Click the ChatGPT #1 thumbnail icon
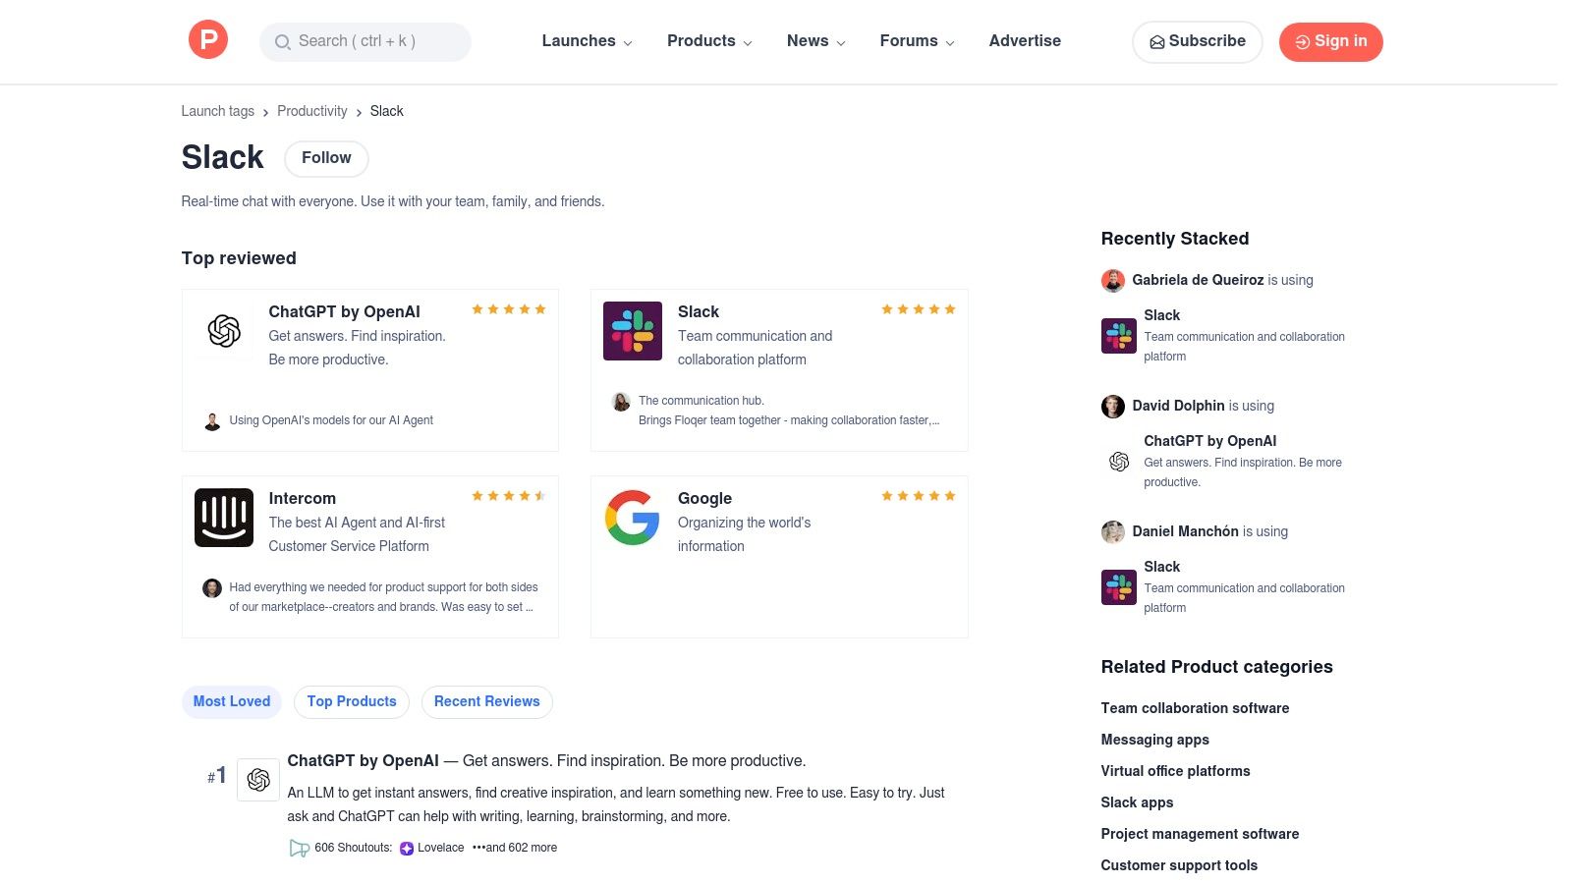Viewport: 1572px width, 884px height. coord(258,779)
